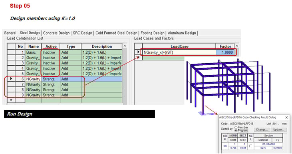Select the Property sort radio button
This screenshot has width=292, height=154.
pos(236,131)
